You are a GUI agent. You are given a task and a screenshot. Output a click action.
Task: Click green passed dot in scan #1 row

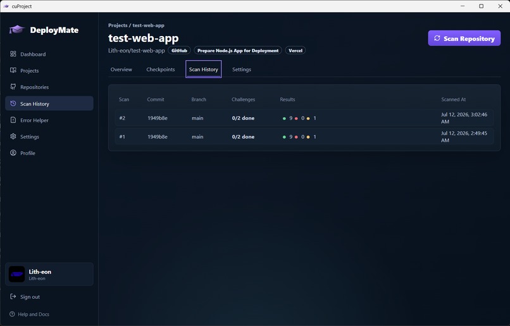[x=284, y=137]
